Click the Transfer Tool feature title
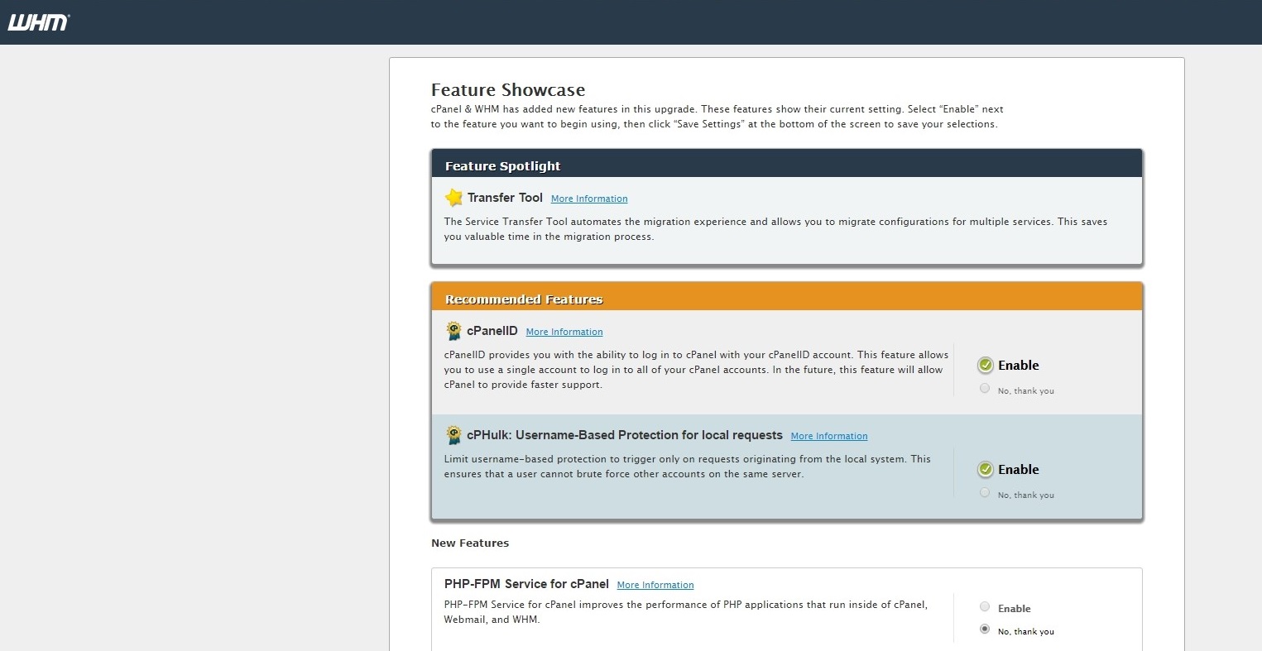1262x651 pixels. (505, 198)
